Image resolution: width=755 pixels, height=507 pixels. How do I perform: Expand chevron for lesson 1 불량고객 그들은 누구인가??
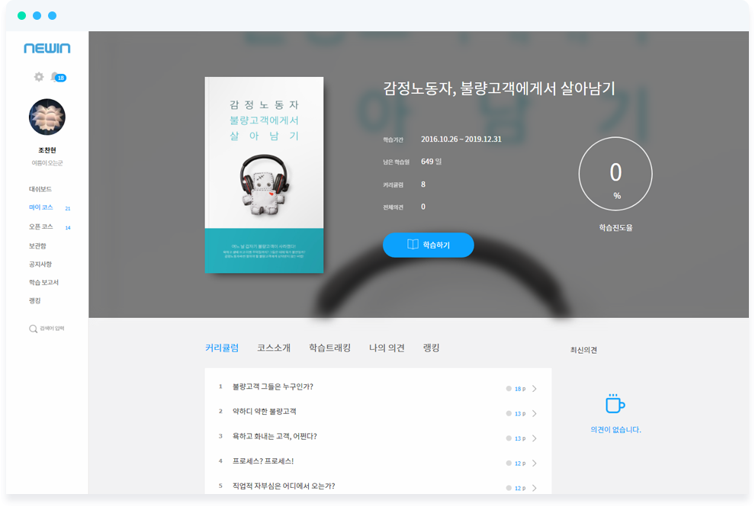point(535,389)
